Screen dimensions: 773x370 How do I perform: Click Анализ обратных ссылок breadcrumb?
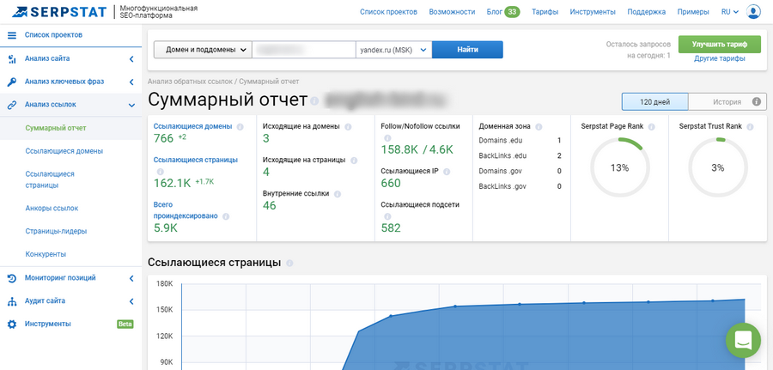[190, 82]
